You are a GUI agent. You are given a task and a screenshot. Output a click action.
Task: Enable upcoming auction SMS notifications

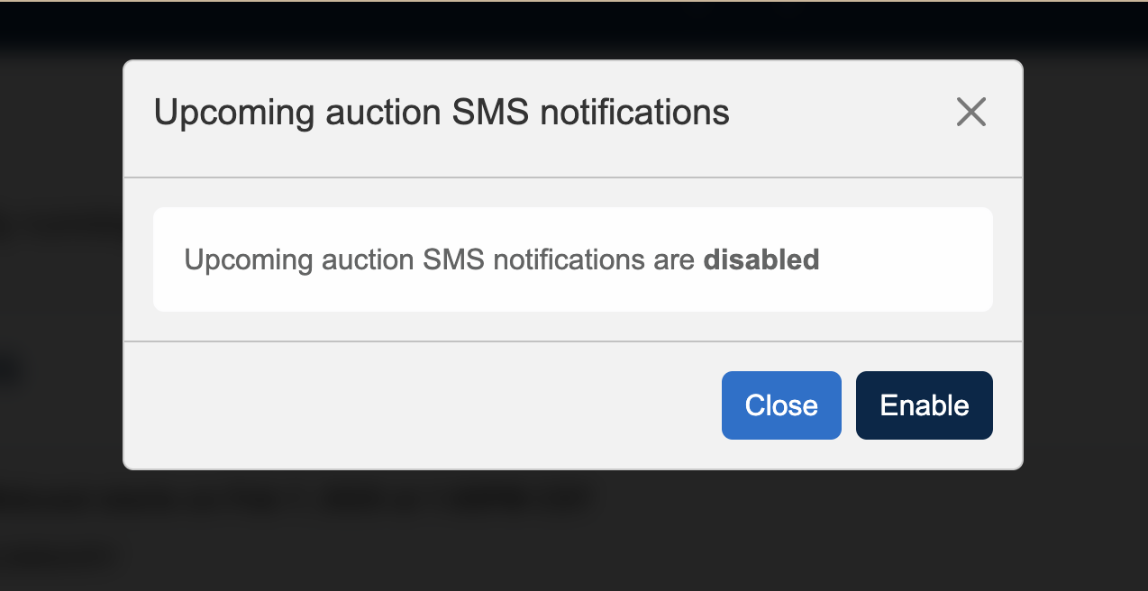[924, 405]
